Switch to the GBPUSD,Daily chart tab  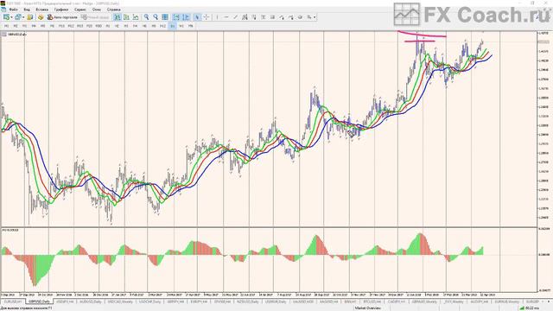[40, 301]
